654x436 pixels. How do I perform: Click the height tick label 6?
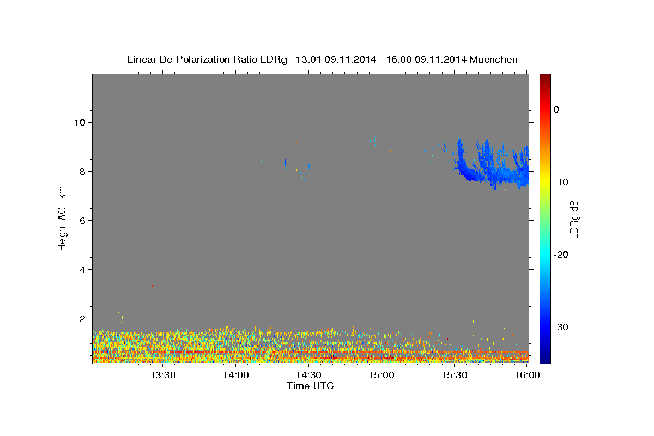coord(83,220)
